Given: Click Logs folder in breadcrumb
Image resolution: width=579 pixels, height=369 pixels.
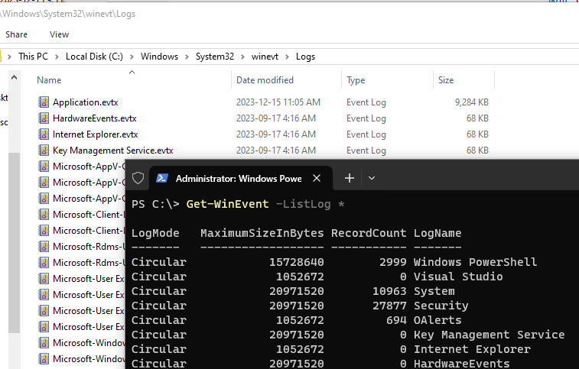Looking at the screenshot, I should click(x=305, y=57).
